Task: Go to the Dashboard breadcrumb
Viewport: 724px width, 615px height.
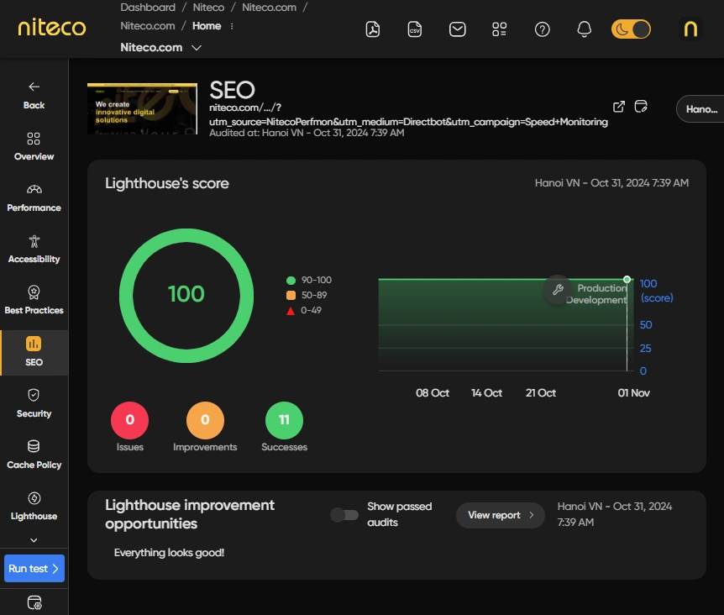Action: 148,8
